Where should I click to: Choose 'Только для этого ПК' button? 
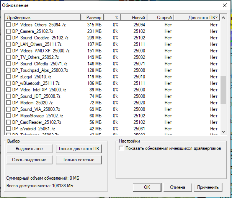click(79, 149)
